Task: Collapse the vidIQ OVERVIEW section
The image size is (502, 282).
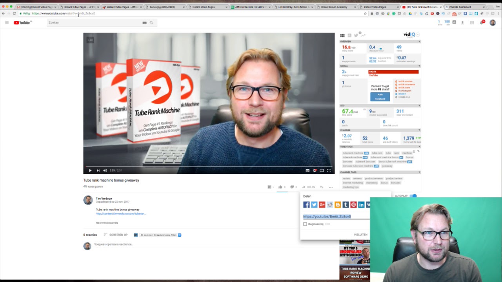Action: pos(419,41)
